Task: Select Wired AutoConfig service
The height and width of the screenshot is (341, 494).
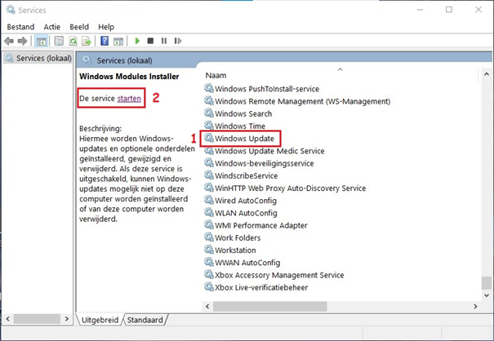Action: click(240, 201)
